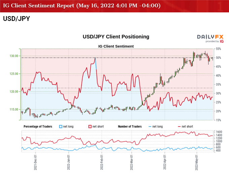This screenshot has width=229, height=175.
Task: Click the 130.00 price axis label
Action: pyautogui.click(x=14, y=56)
